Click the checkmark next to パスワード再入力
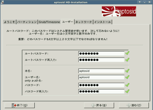 (x=127, y=91)
